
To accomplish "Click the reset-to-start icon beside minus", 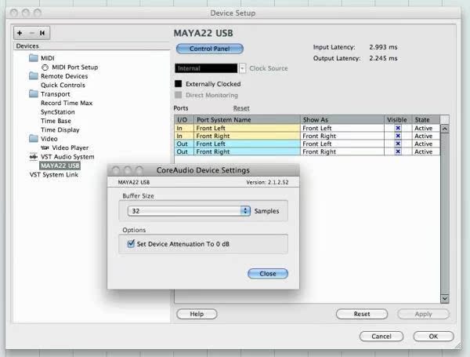I will (x=42, y=33).
